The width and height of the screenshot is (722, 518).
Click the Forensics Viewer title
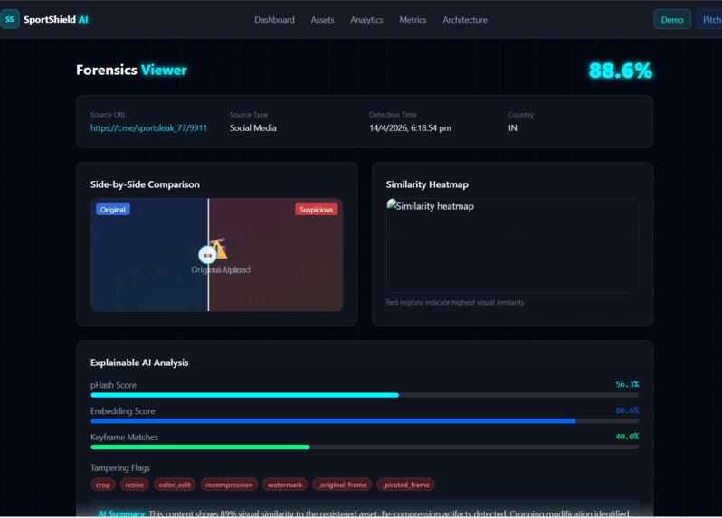[x=131, y=70]
